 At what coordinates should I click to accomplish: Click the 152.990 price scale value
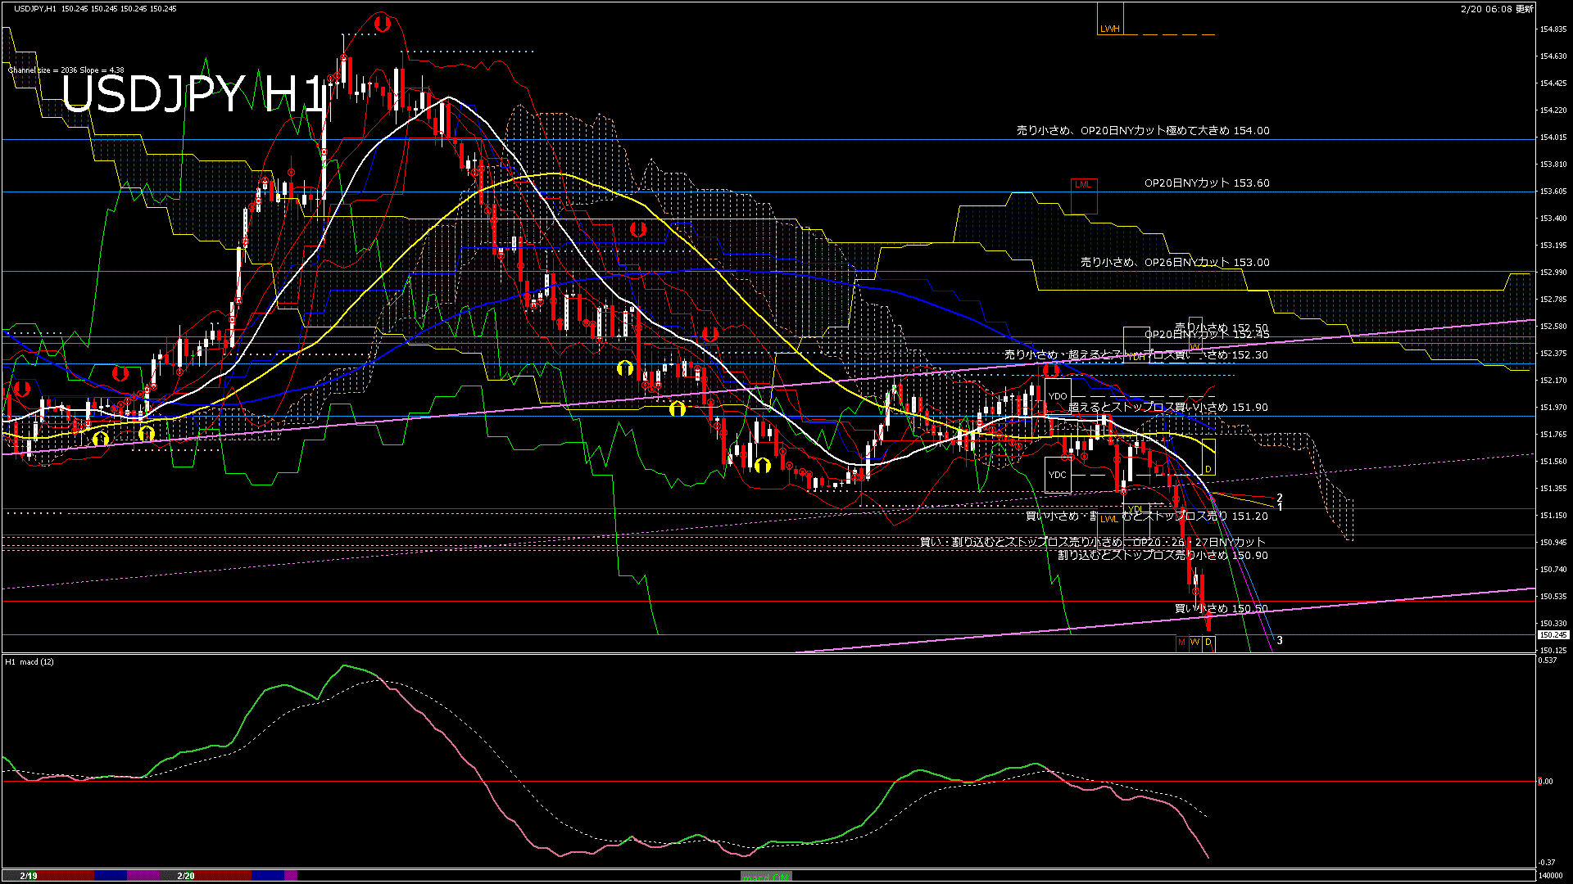click(x=1553, y=273)
